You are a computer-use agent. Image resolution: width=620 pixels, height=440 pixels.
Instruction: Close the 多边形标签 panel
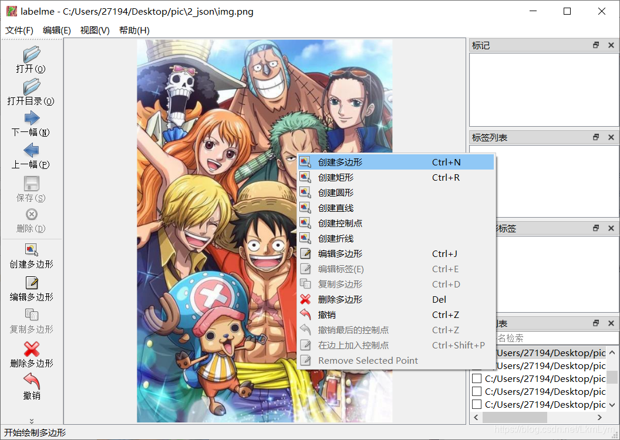coord(611,228)
